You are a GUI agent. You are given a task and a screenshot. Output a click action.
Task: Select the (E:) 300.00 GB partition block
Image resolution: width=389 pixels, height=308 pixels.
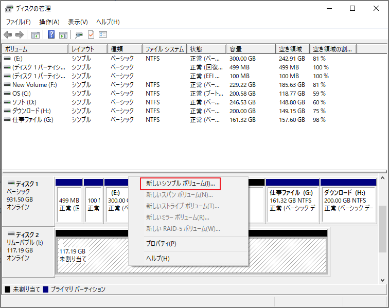tap(117, 201)
